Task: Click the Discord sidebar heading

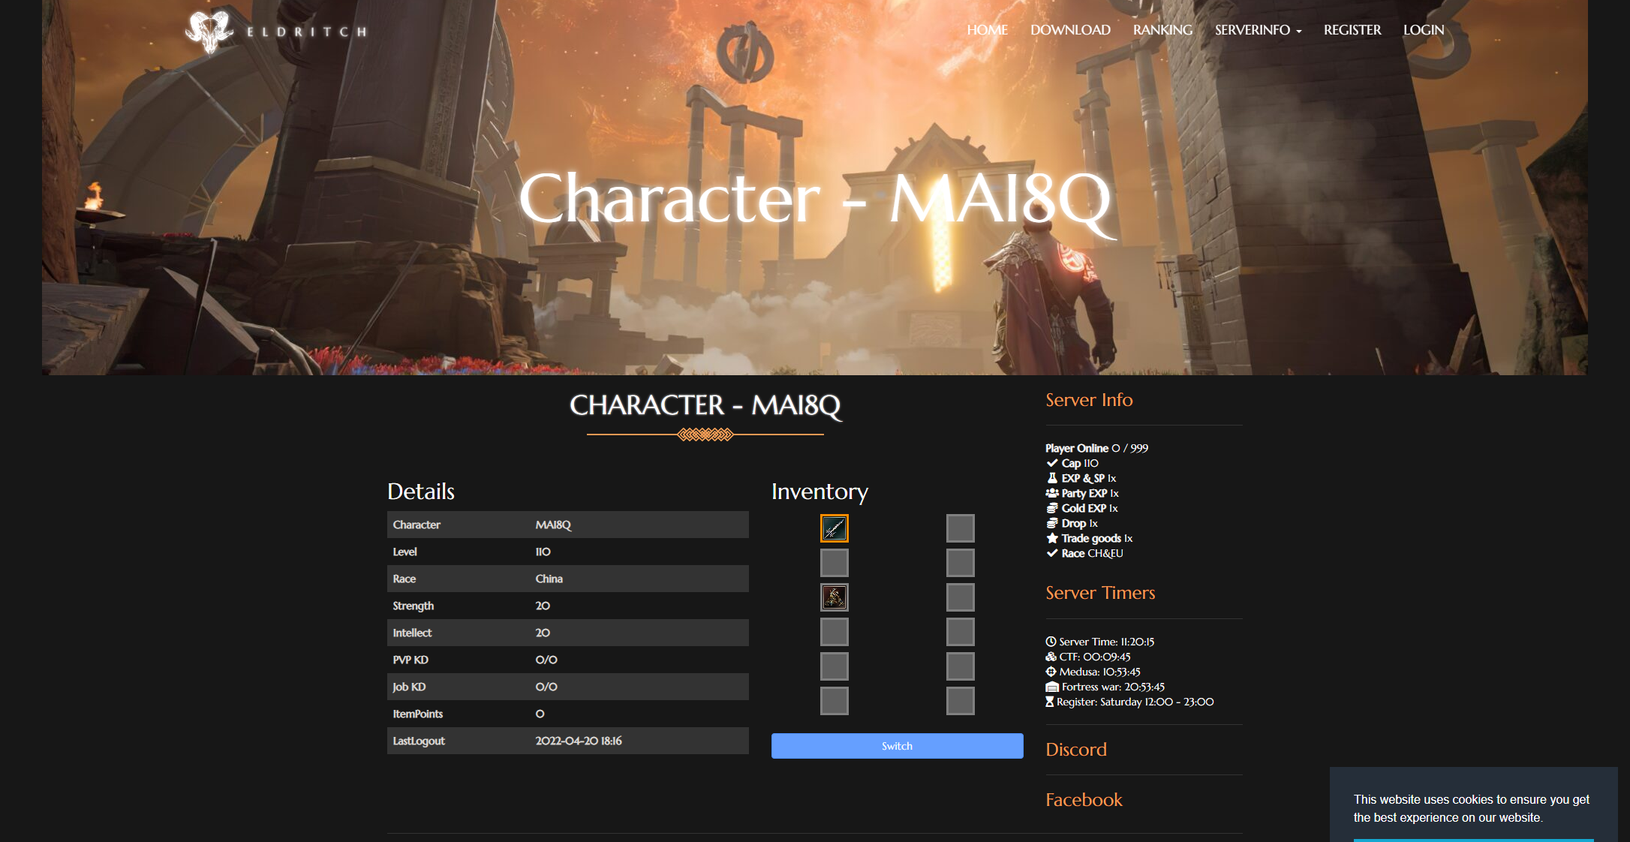Action: (1075, 749)
